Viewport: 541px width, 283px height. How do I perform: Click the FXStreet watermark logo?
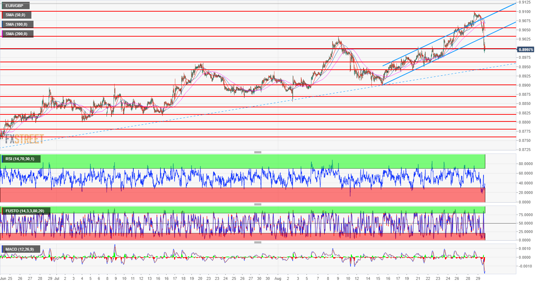point(25,139)
